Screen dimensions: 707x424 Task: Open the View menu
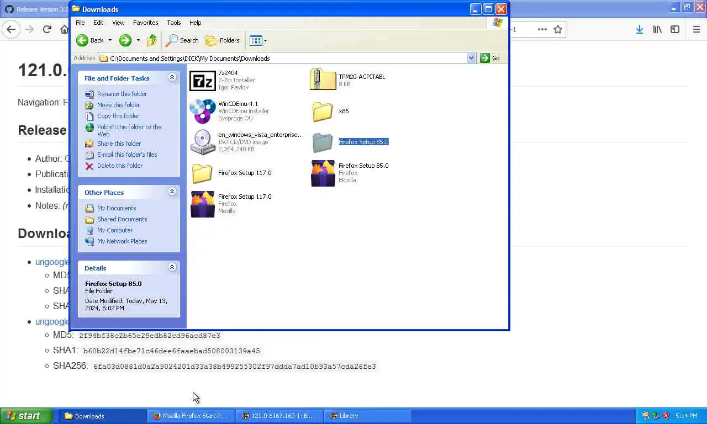click(x=118, y=23)
